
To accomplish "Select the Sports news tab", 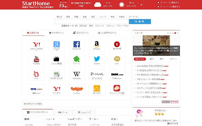I will [x=173, y=59].
